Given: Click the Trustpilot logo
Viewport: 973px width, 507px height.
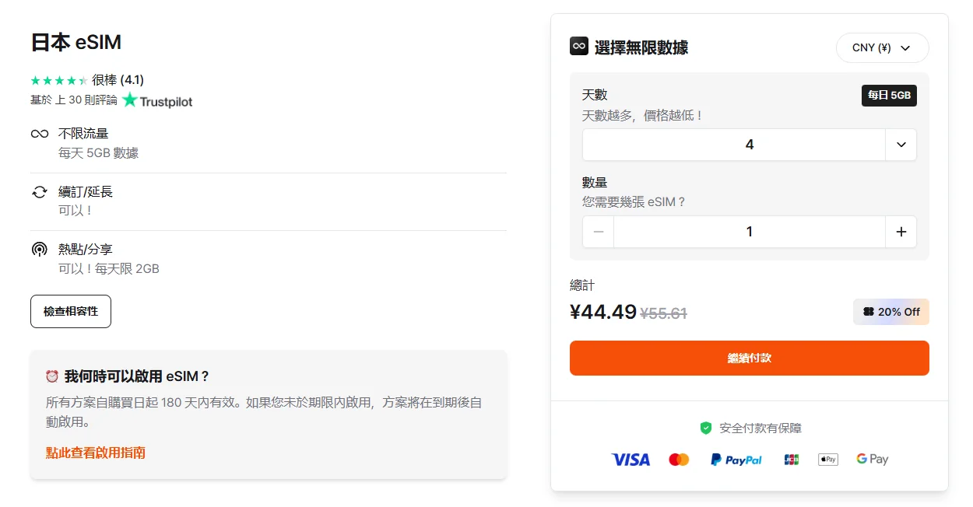Looking at the screenshot, I should pos(157,100).
